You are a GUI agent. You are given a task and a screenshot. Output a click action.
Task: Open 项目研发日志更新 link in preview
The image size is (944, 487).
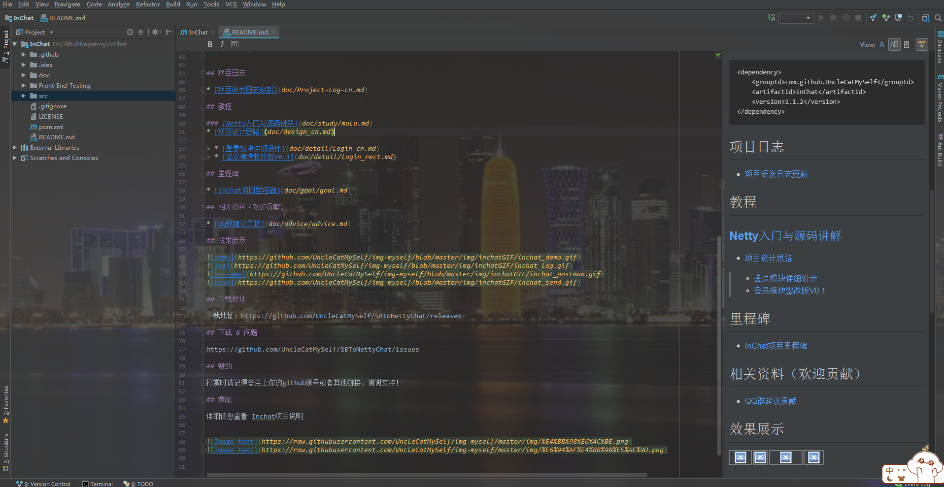pos(776,174)
